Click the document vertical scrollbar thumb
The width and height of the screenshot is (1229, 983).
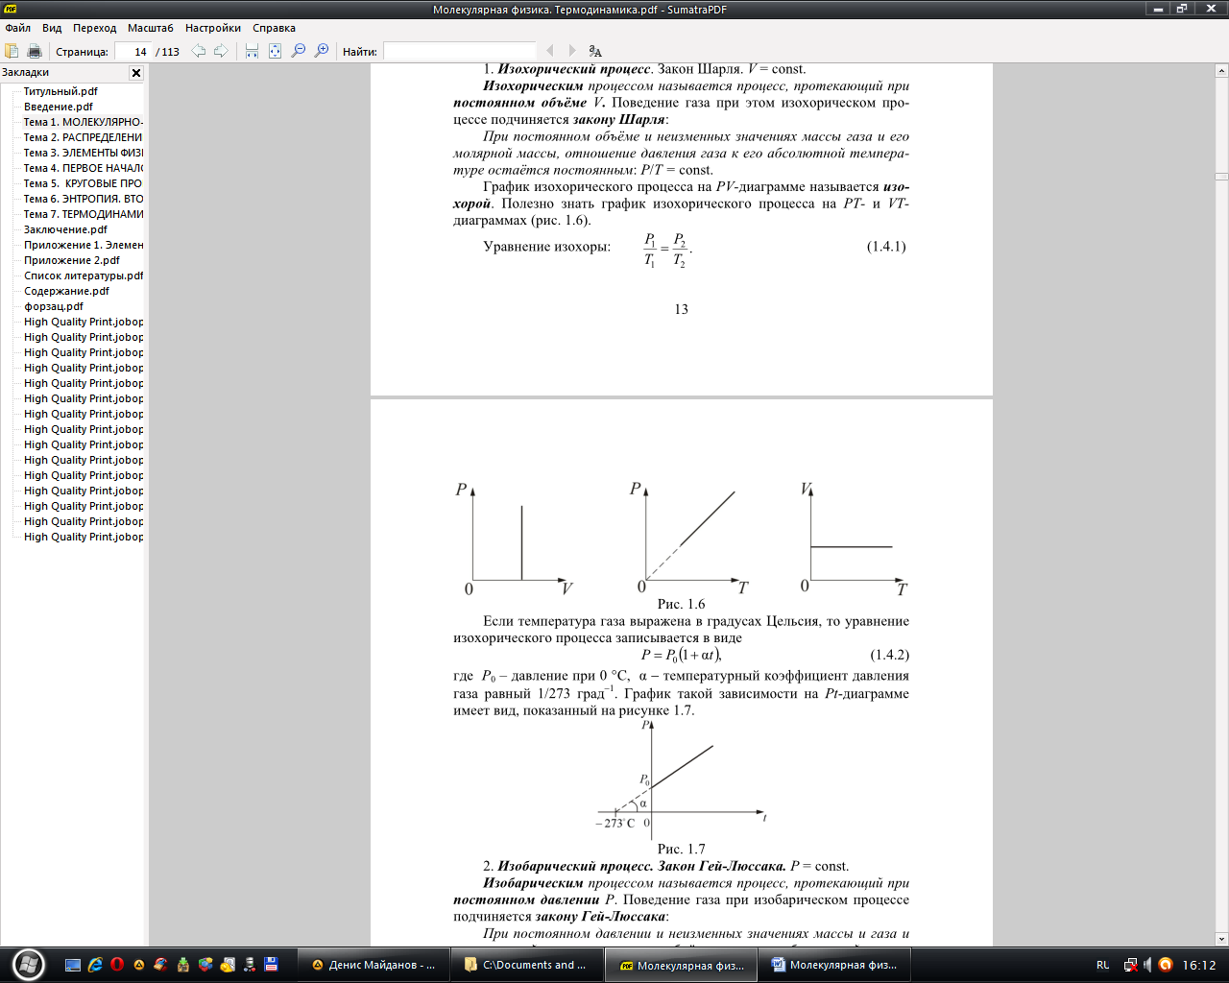click(1221, 177)
